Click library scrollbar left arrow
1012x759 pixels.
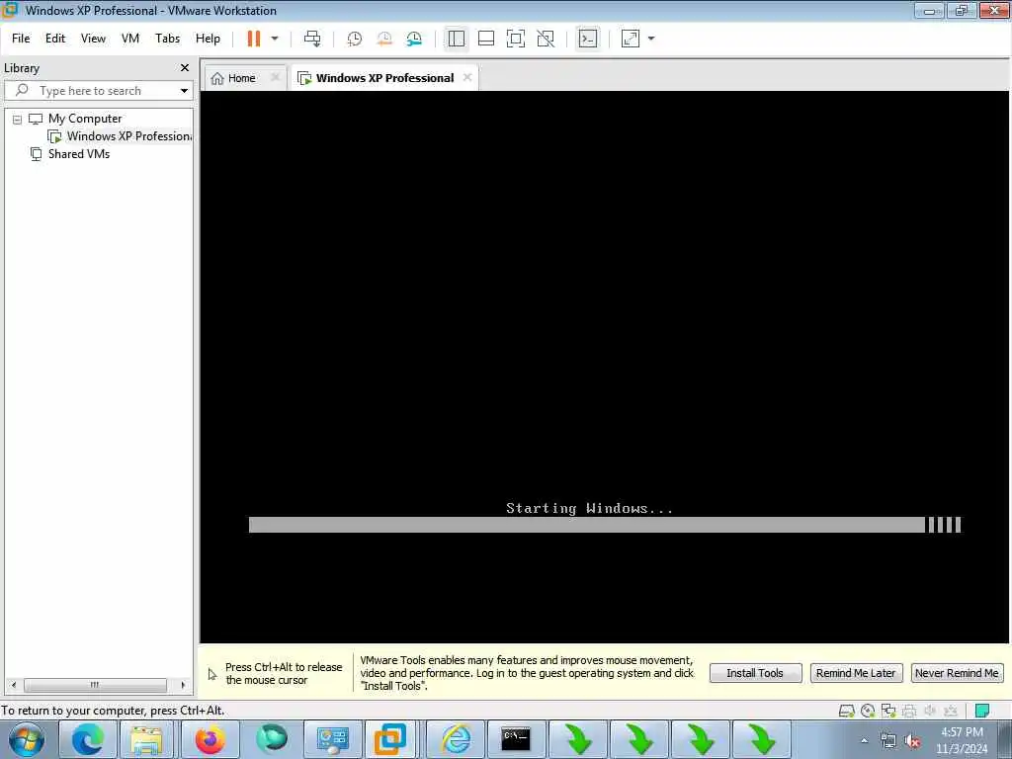tap(14, 685)
